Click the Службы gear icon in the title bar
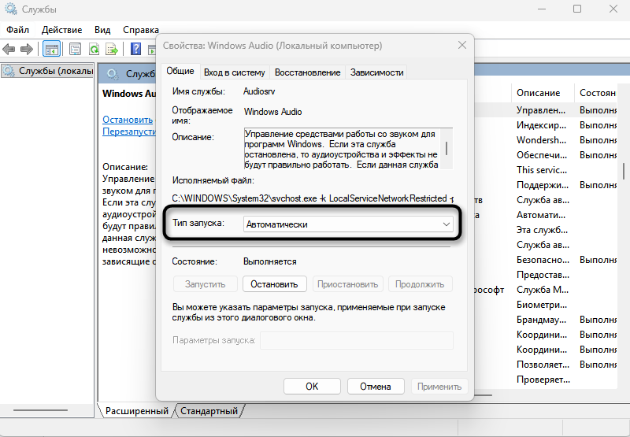The image size is (630, 437). click(11, 9)
